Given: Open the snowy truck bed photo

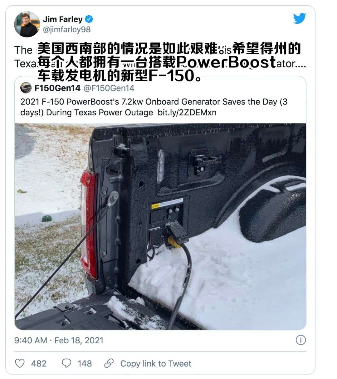Looking at the screenshot, I should point(160,226).
